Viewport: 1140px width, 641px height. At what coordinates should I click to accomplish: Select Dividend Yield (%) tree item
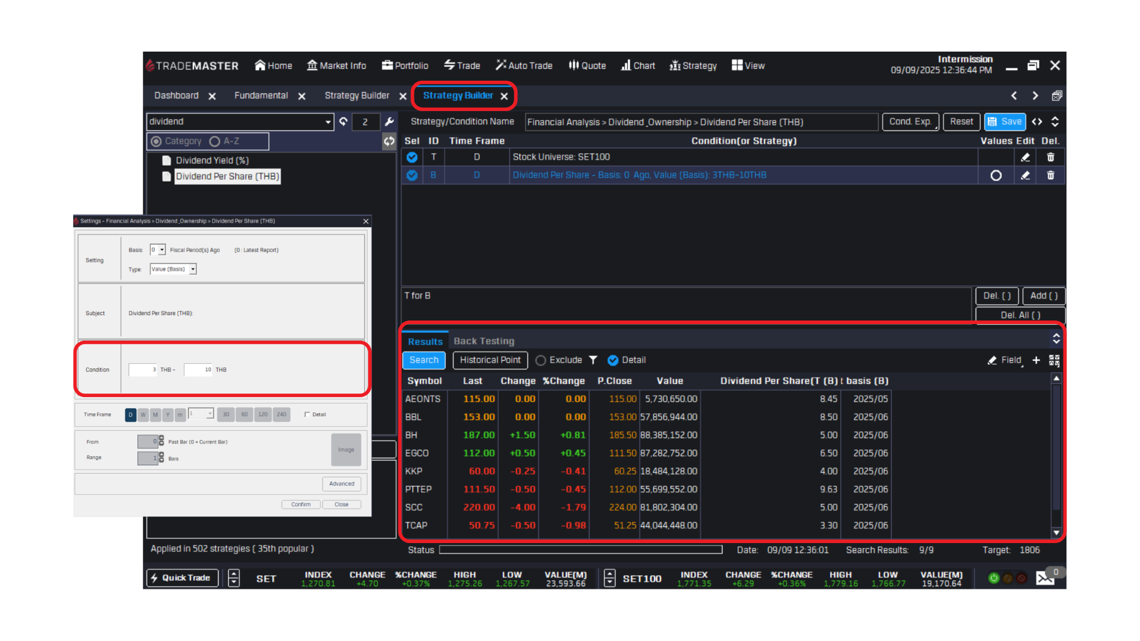pos(212,161)
